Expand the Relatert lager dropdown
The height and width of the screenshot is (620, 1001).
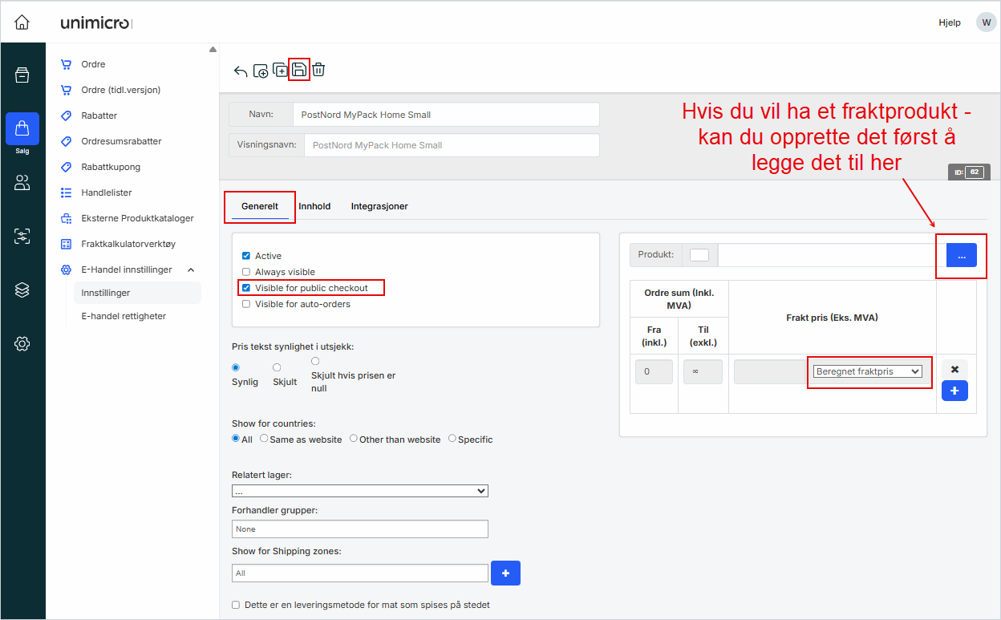pos(359,491)
